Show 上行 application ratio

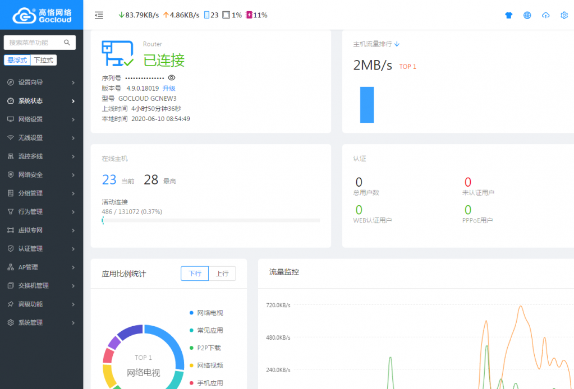(222, 274)
